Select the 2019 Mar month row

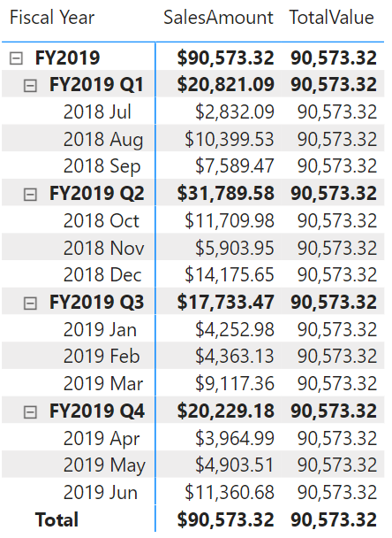[192, 384]
